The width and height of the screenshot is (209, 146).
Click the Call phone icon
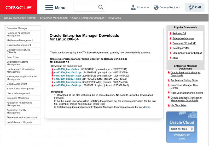[x=190, y=7]
